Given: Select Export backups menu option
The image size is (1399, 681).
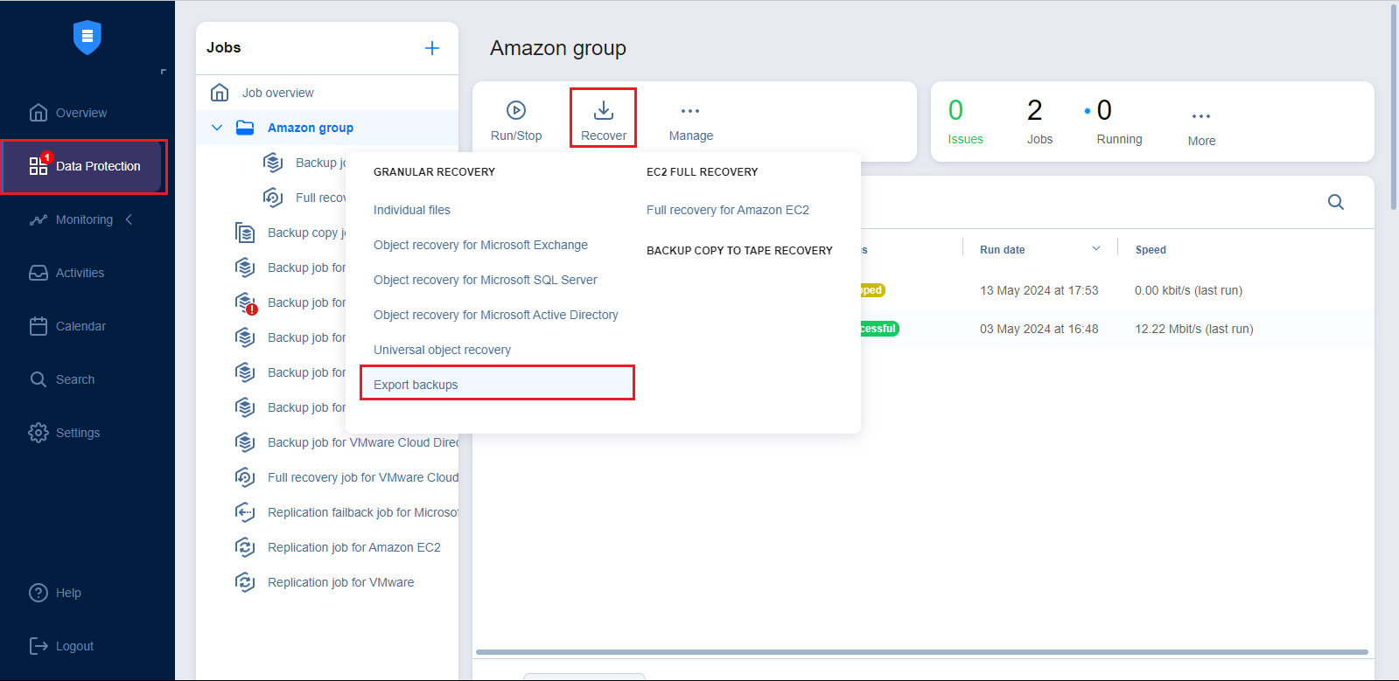Looking at the screenshot, I should 416,385.
